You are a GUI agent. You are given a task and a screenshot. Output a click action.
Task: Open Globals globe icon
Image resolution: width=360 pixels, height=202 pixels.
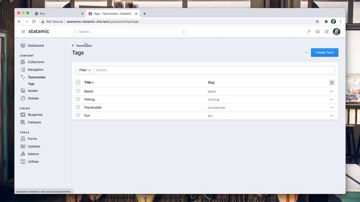[22, 98]
